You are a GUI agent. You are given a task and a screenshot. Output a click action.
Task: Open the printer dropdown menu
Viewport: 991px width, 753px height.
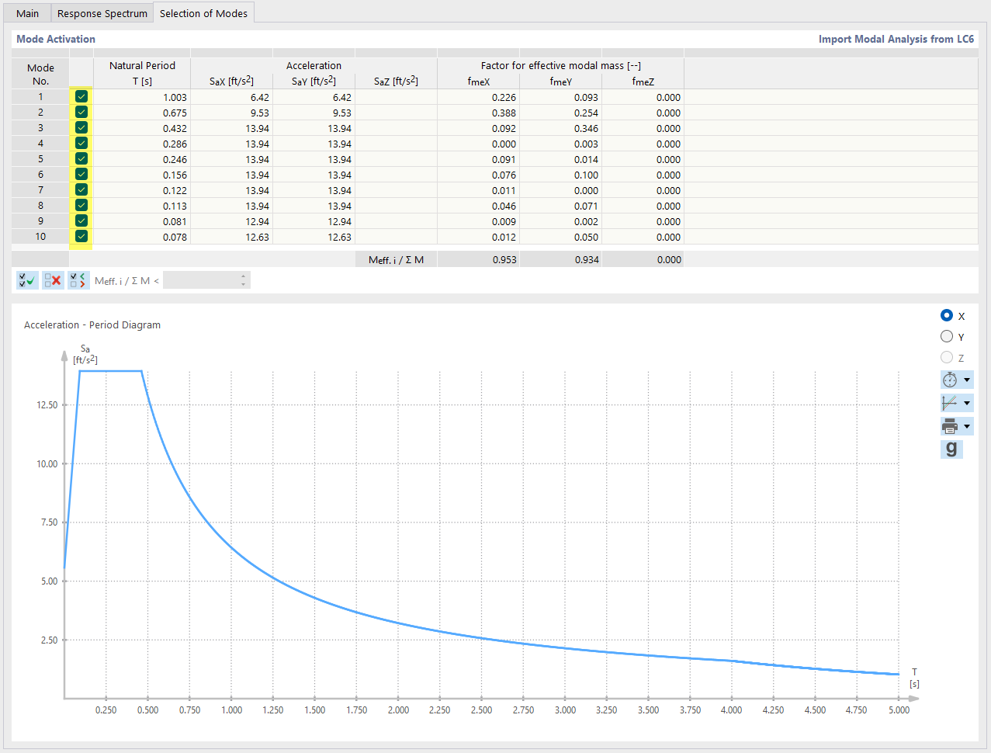tap(967, 425)
